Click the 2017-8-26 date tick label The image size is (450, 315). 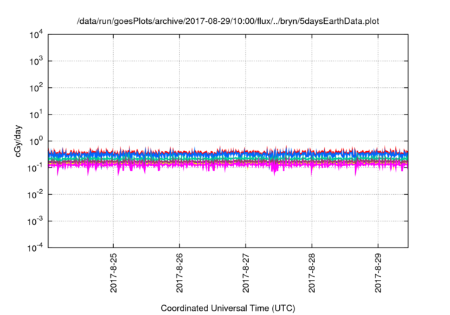tap(180, 273)
